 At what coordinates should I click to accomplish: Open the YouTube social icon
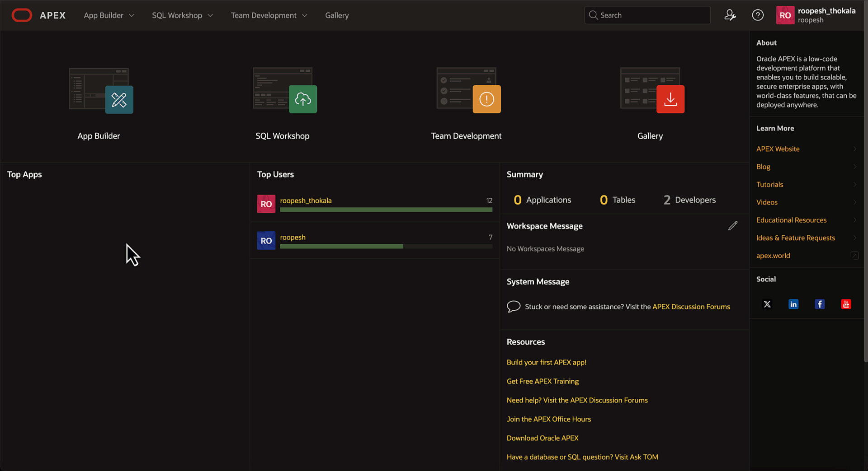click(846, 304)
